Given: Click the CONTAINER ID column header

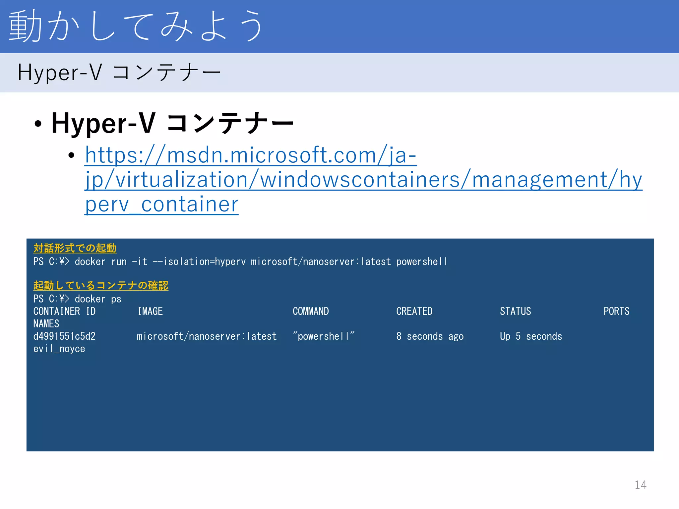Looking at the screenshot, I should coord(64,311).
